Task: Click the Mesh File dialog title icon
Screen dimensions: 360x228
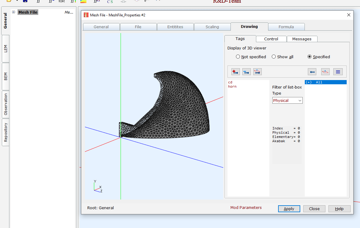Action: click(x=86, y=15)
